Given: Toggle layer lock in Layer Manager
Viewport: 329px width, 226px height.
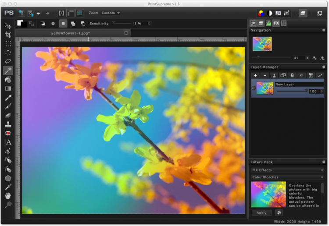Looking at the screenshot, I should coord(292,75).
